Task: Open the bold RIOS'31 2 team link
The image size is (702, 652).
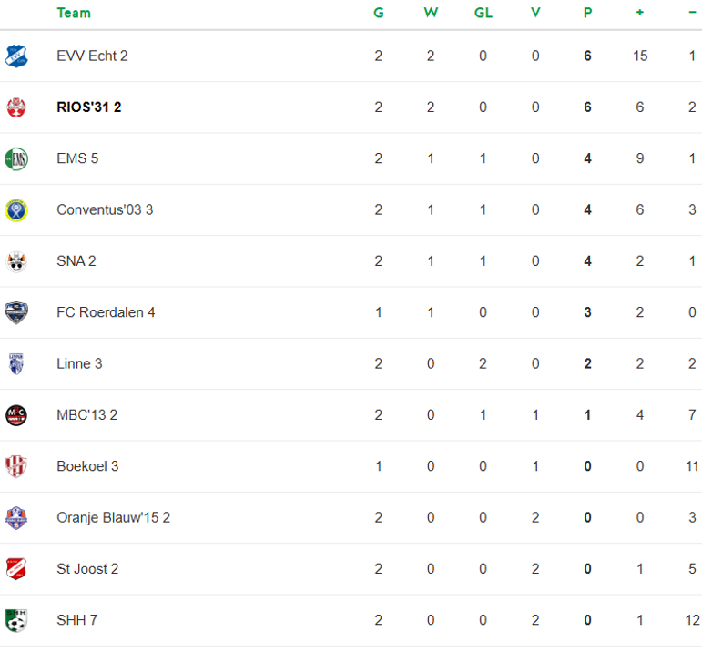Action: [88, 107]
